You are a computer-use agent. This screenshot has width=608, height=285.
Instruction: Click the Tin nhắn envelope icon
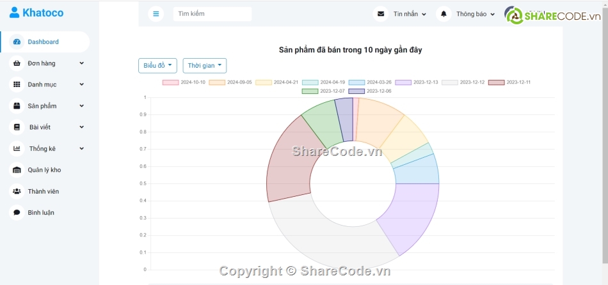tap(381, 14)
